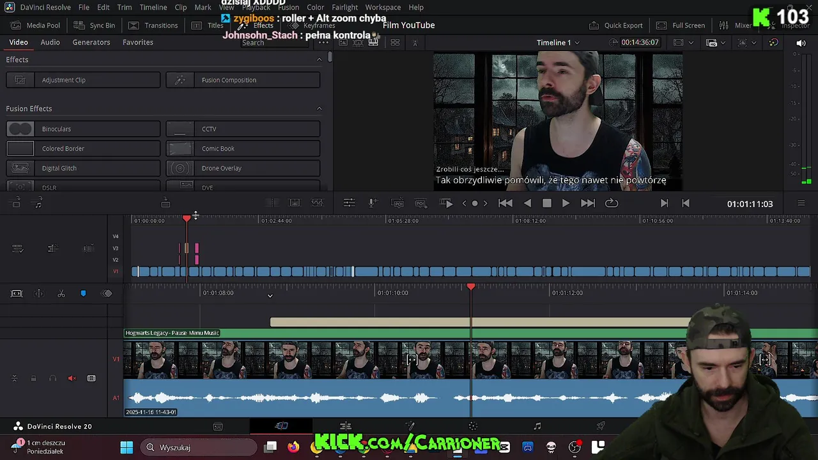Open the viewer options hamburger menu
Screen dimensions: 818x460
pyautogui.click(x=801, y=203)
